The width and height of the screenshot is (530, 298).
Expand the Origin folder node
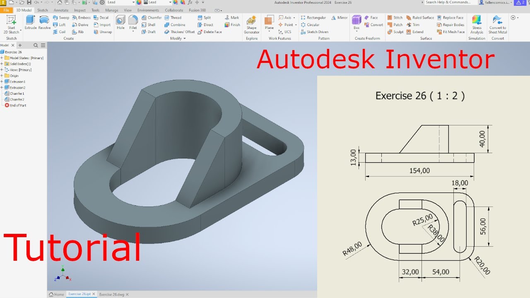2,76
